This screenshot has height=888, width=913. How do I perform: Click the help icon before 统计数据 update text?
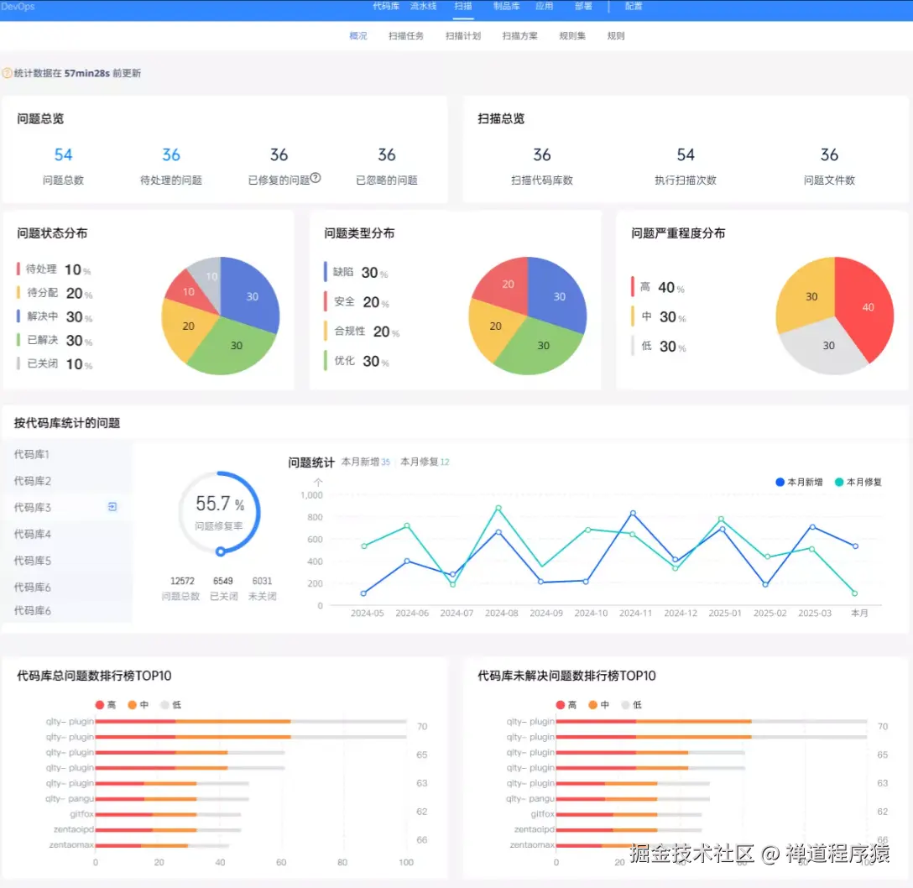8,73
